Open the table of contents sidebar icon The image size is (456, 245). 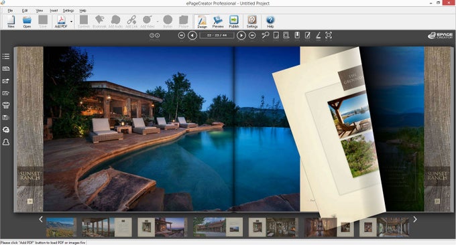6,56
